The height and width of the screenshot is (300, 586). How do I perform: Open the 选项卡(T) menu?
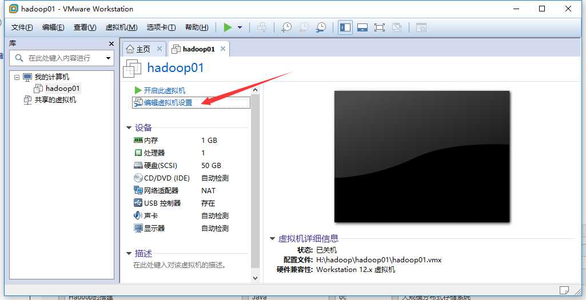(161, 27)
